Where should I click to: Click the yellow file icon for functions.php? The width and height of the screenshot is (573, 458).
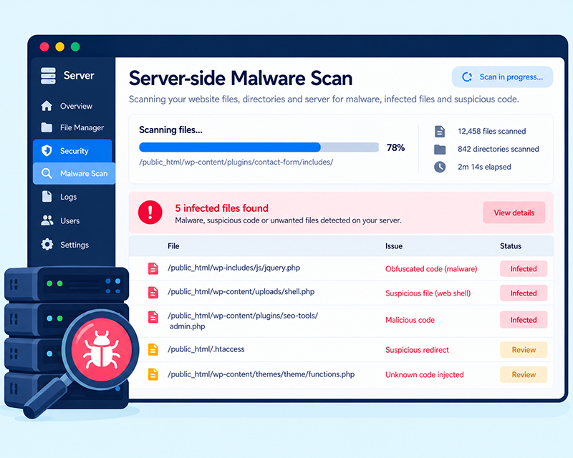click(153, 374)
